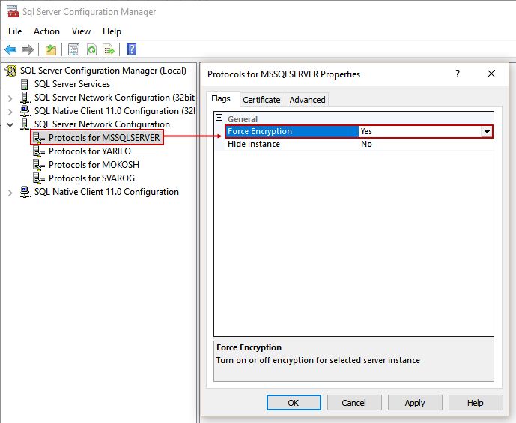This screenshot has height=423, width=516.
Task: Open the Action menu
Action: pyautogui.click(x=46, y=31)
